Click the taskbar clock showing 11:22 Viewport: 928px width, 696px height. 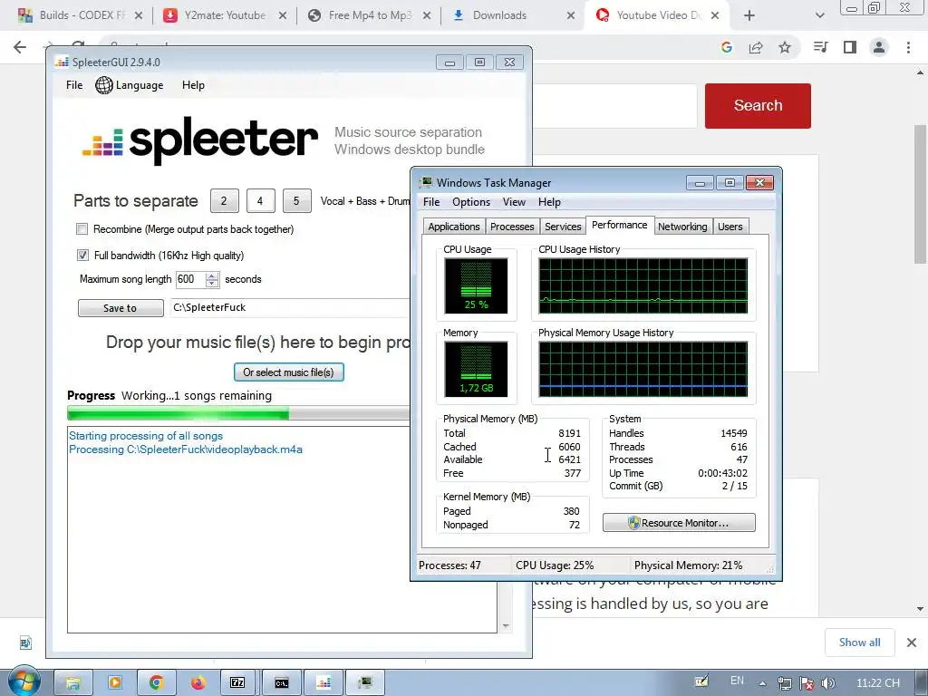[877, 683]
